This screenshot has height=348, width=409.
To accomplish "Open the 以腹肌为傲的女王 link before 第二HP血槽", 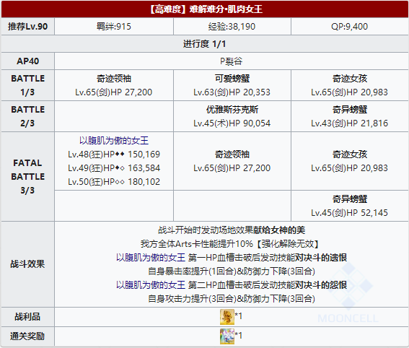I will pos(151,284).
